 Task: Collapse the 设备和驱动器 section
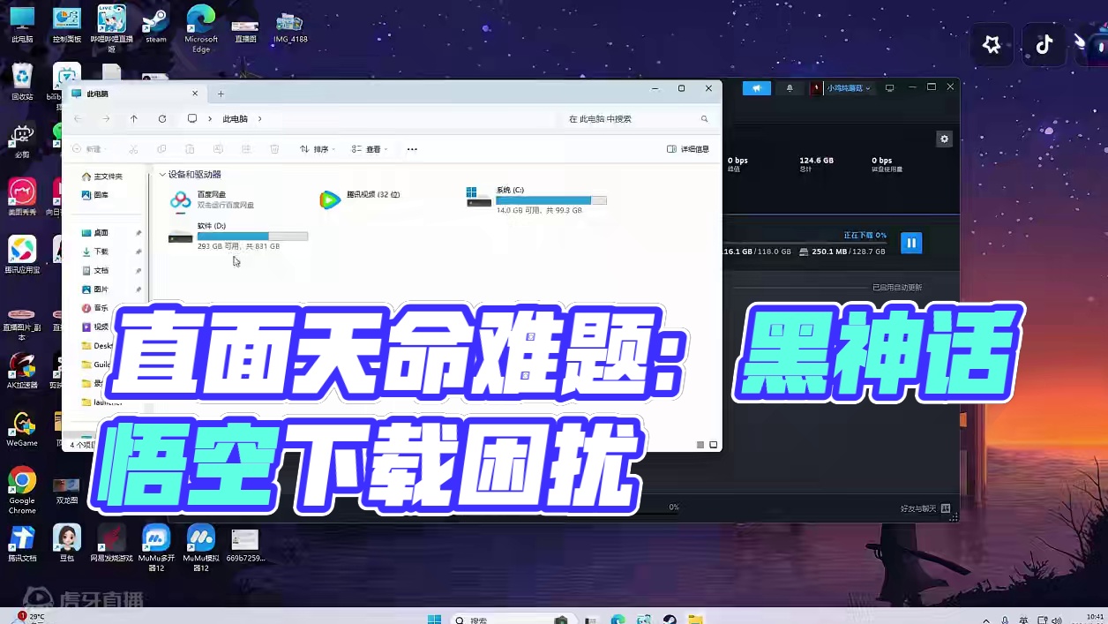click(162, 175)
